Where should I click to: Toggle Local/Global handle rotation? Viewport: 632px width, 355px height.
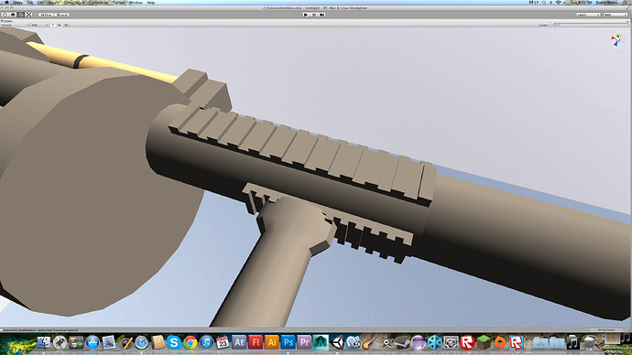(x=61, y=15)
